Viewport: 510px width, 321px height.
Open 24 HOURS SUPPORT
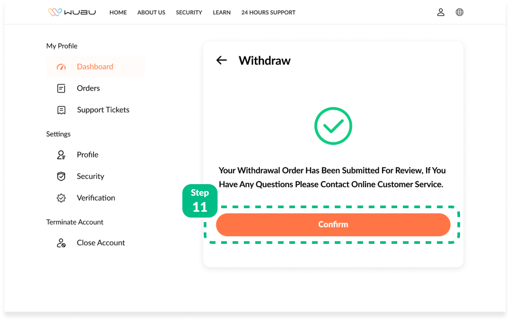[x=268, y=12]
